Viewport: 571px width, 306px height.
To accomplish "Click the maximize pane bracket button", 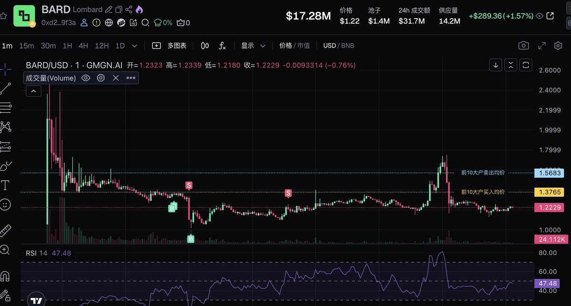I will [526, 65].
